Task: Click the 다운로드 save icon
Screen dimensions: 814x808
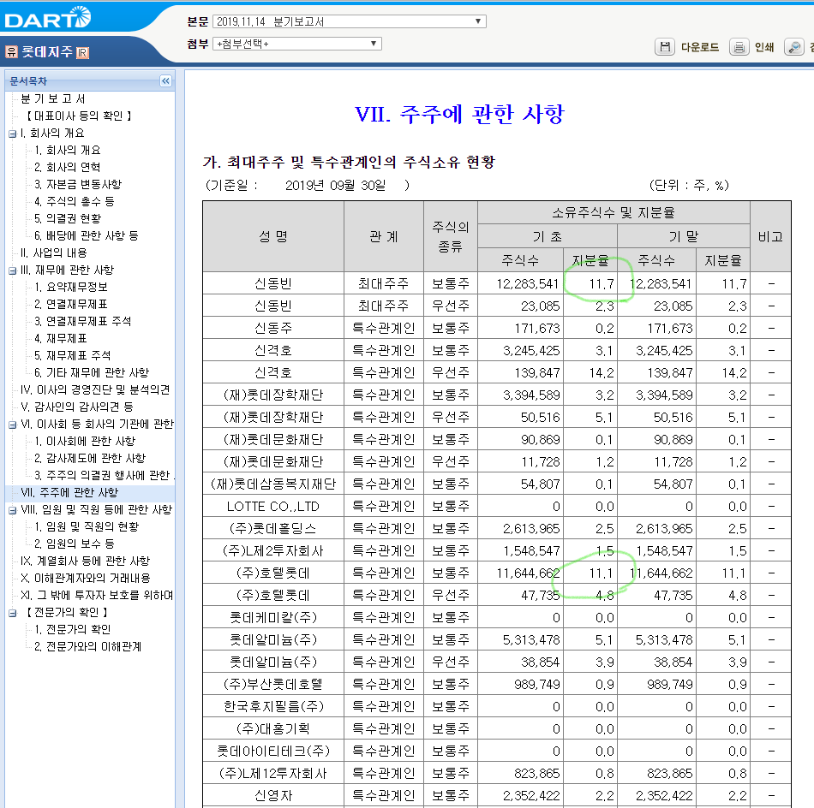Action: pyautogui.click(x=665, y=47)
